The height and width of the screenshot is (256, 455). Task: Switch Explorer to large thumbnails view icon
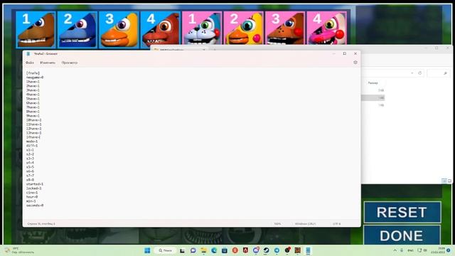pyautogui.click(x=449, y=181)
